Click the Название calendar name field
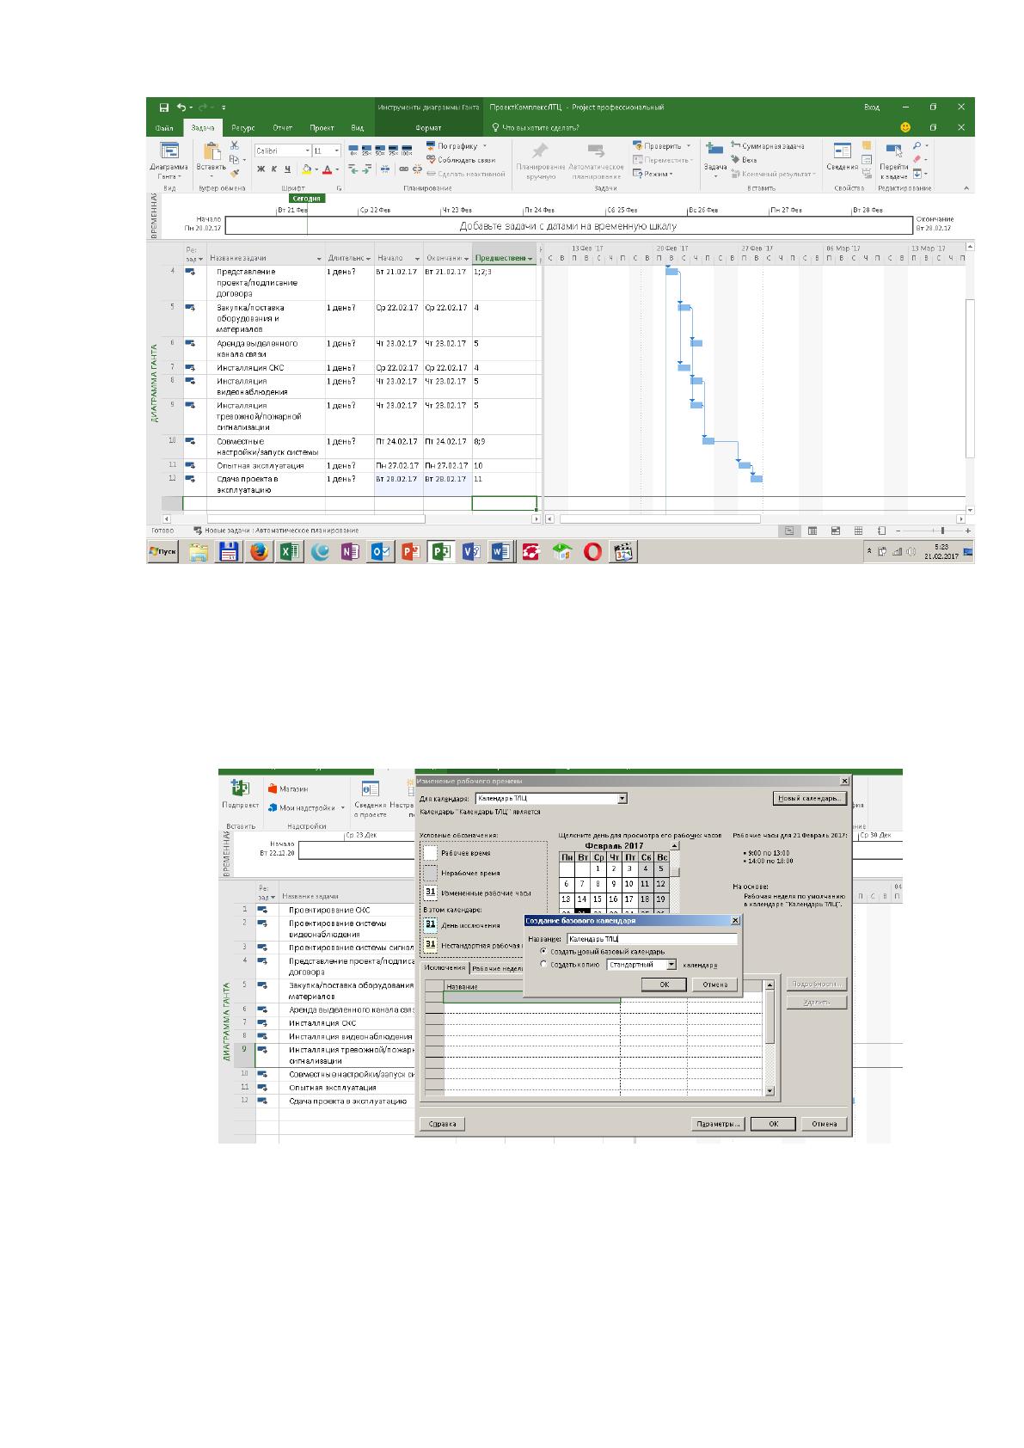Image resolution: width=1024 pixels, height=1448 pixels. pos(651,939)
